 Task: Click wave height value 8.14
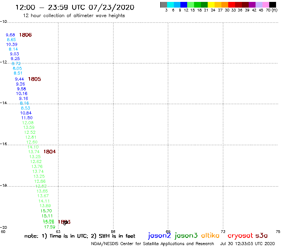[13, 49]
